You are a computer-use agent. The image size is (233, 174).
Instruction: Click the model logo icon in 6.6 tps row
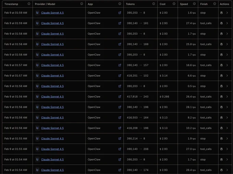tap(37, 76)
